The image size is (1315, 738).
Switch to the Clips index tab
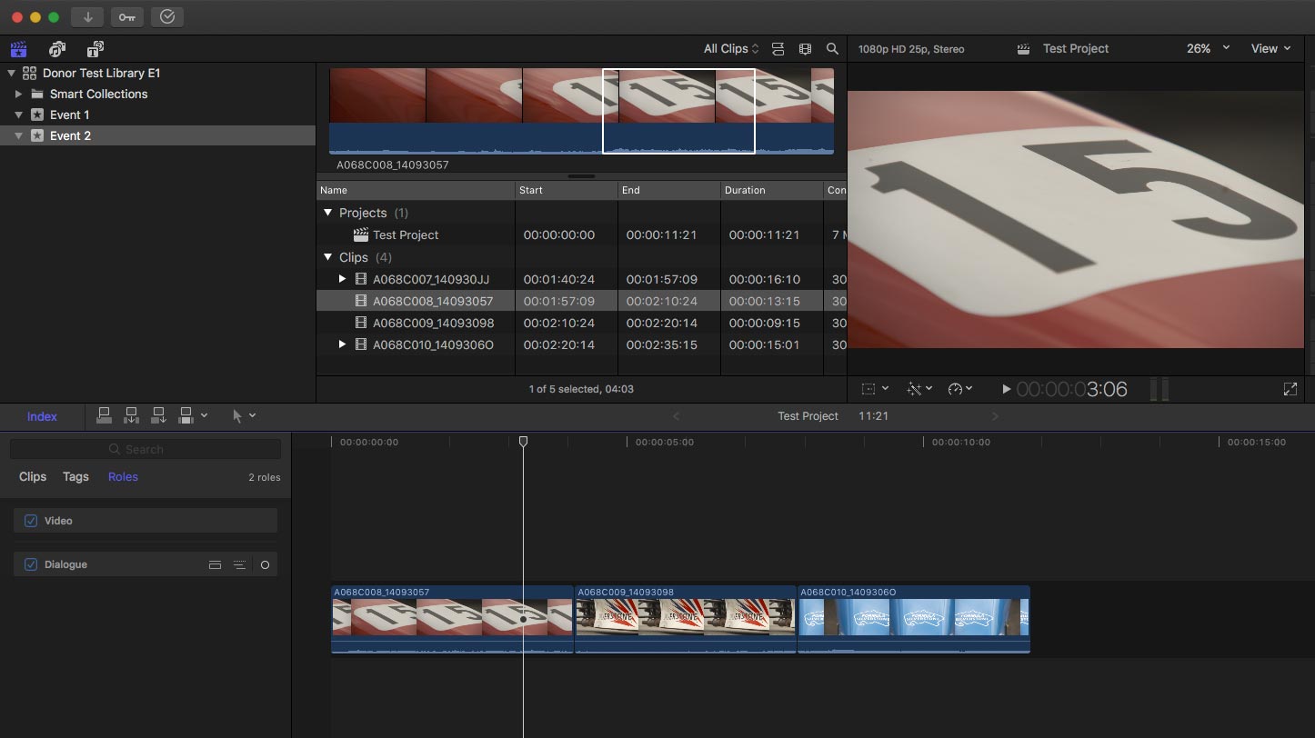pos(33,477)
